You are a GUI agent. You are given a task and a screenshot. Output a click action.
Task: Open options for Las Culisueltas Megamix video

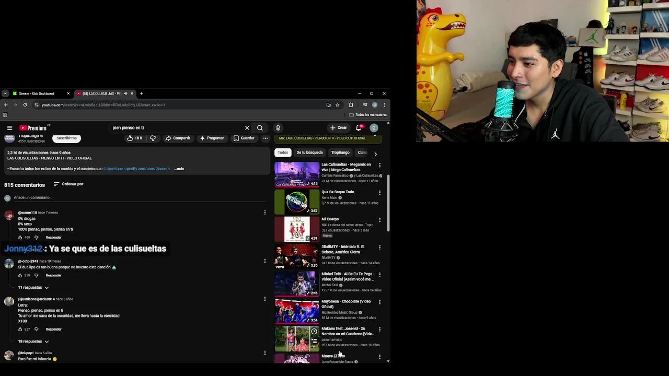pyautogui.click(x=380, y=166)
